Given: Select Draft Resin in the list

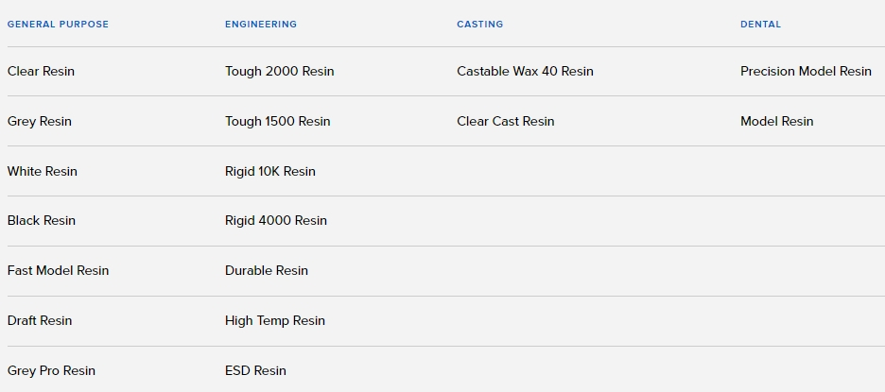Looking at the screenshot, I should pyautogui.click(x=40, y=320).
